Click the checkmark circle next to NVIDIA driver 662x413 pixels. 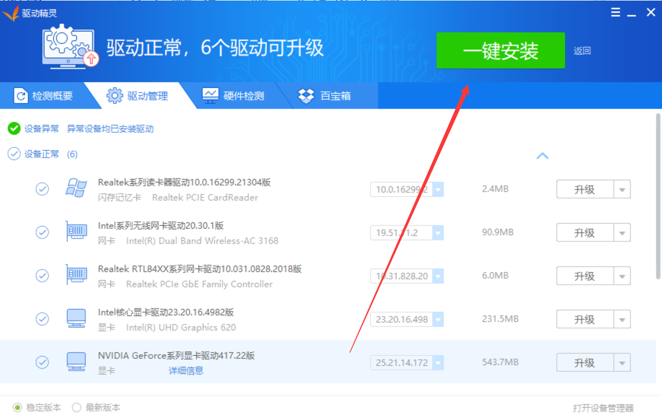point(42,362)
